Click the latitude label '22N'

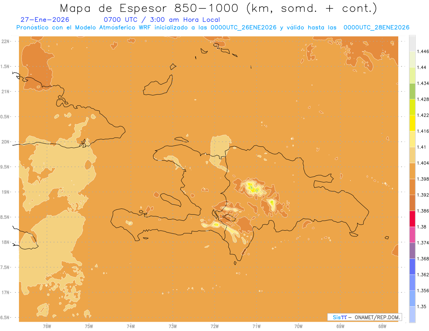[6, 41]
